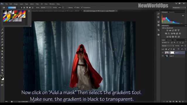187x105 pixels.
Task: Select the Eraser tool
Action: (x=2, y=45)
